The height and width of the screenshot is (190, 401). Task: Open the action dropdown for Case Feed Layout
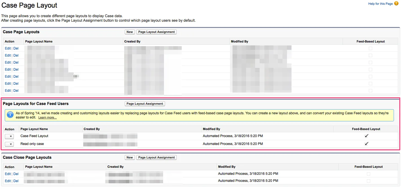click(10, 136)
